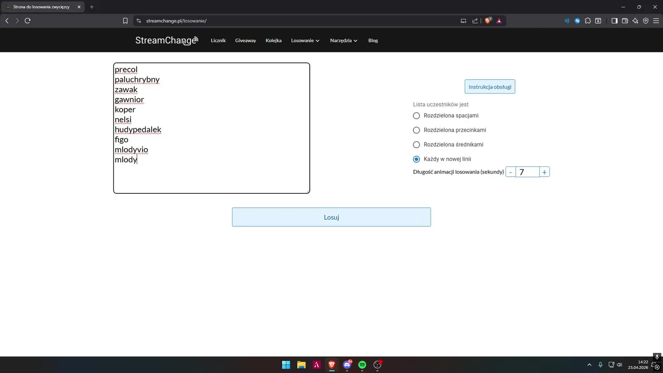Select 'Rozdzielona przecinkami' radio option
This screenshot has width=663, height=373.
(x=416, y=130)
